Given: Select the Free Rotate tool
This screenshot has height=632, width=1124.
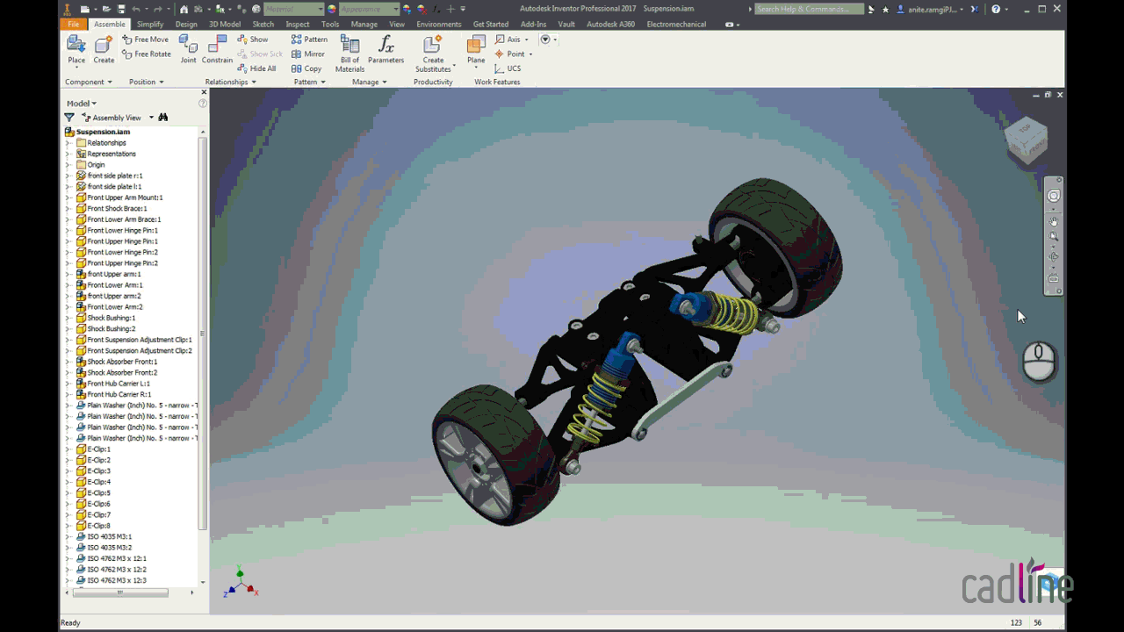Looking at the screenshot, I should coord(147,54).
